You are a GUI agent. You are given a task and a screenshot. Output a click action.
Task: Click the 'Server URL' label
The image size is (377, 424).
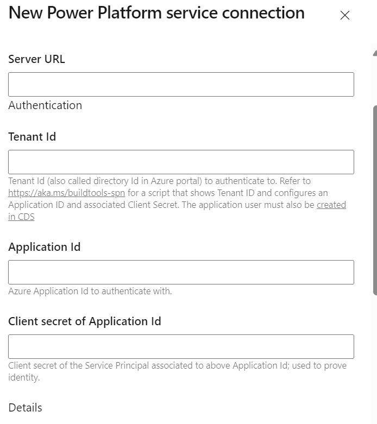tap(36, 59)
